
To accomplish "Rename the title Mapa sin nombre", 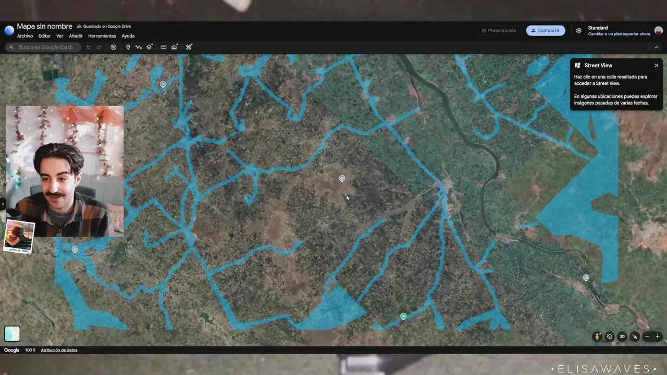I will (44, 26).
